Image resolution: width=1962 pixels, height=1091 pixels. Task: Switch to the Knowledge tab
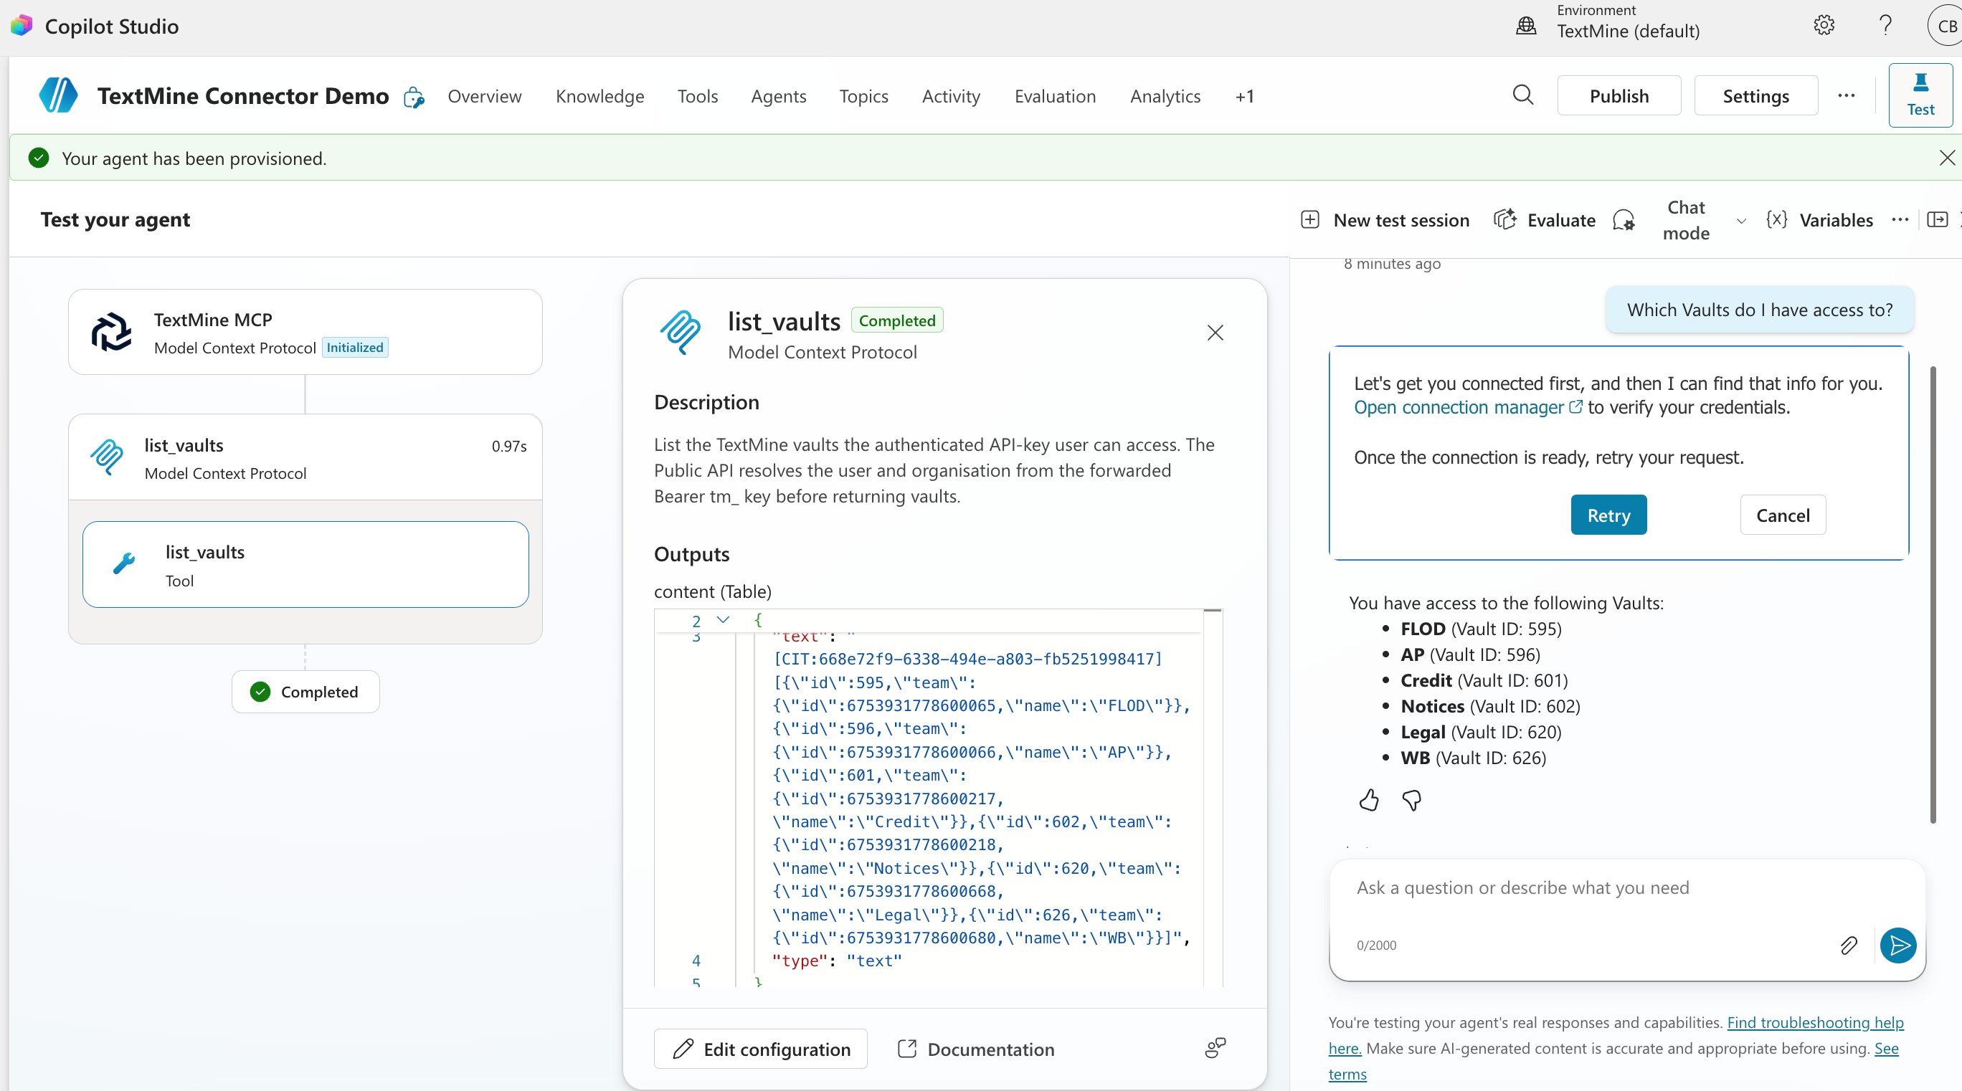click(x=599, y=96)
